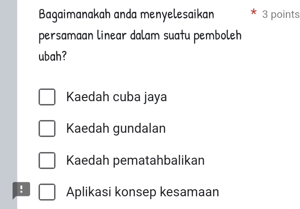
Task: Enable the Kaedah pematahbalikan checkbox
Action: pos(47,161)
